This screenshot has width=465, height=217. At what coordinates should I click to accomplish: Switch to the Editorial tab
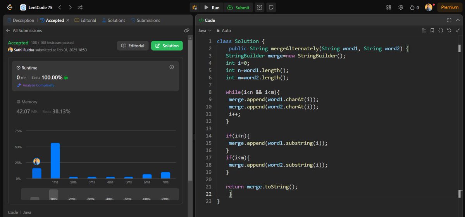(85, 20)
